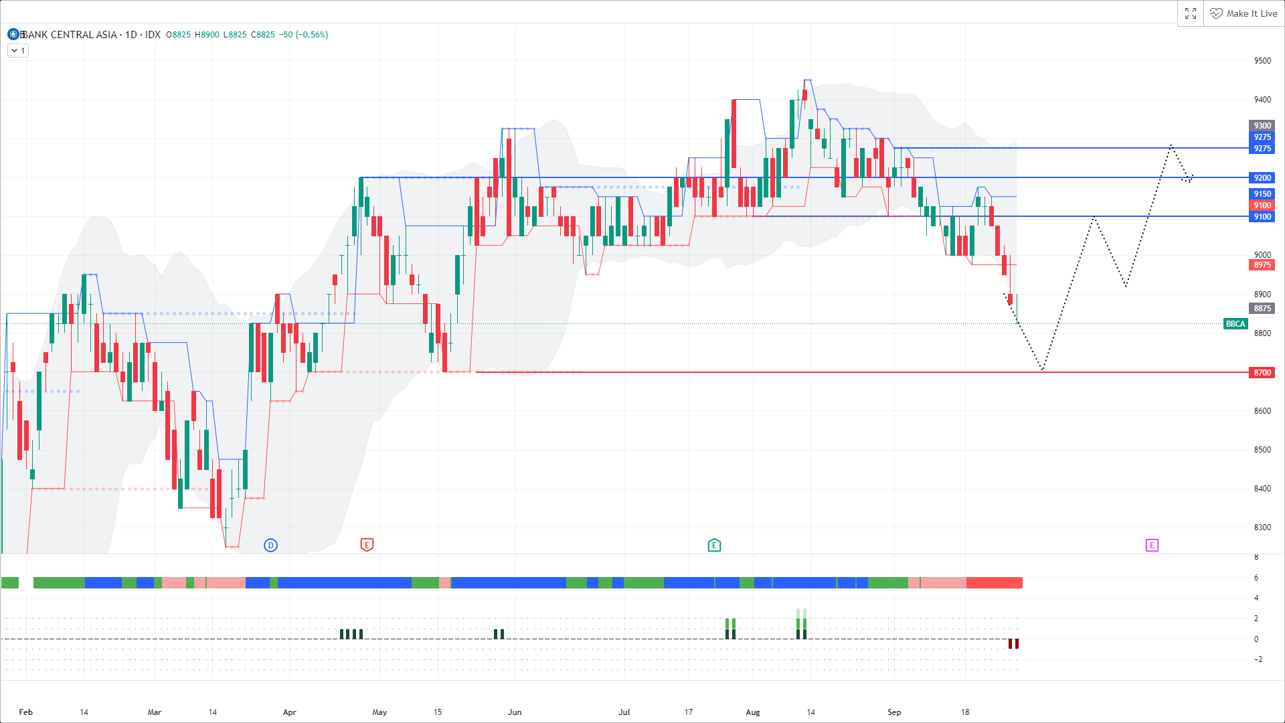Select the BBCA price label tag
The image size is (1285, 723).
(x=1235, y=324)
